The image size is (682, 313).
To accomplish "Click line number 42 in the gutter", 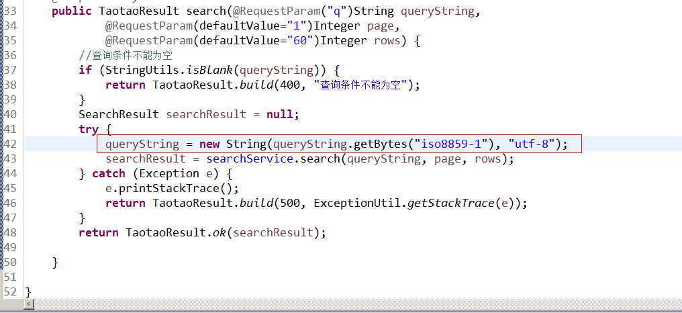I will (x=10, y=144).
